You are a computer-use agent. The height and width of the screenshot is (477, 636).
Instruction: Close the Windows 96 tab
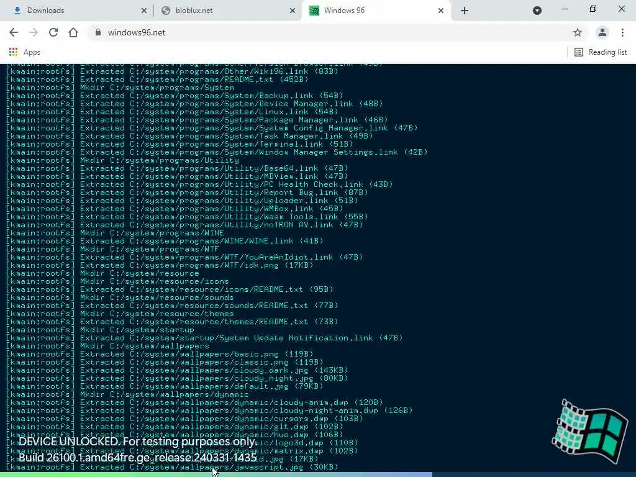(441, 11)
